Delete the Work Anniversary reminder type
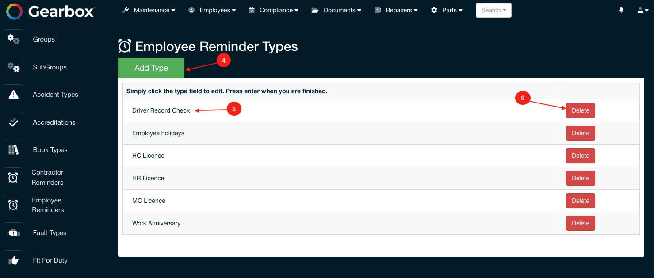 [x=580, y=223]
